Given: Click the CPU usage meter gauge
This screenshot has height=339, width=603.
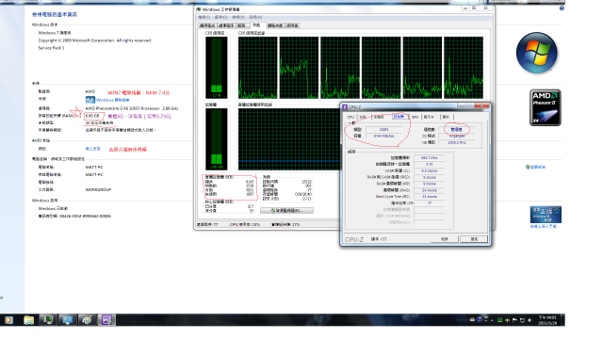Looking at the screenshot, I should 217,67.
